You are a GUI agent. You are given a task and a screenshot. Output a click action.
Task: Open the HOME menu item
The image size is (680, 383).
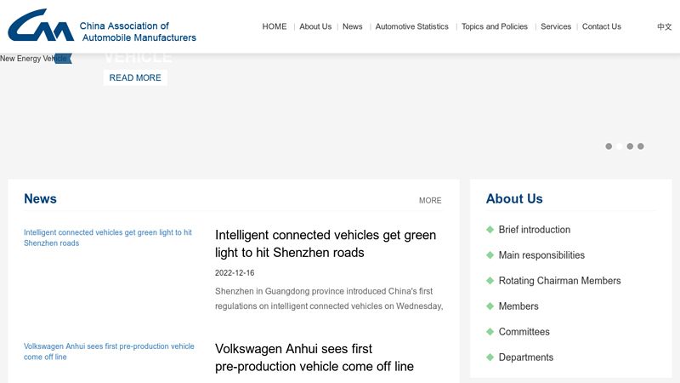click(x=274, y=26)
